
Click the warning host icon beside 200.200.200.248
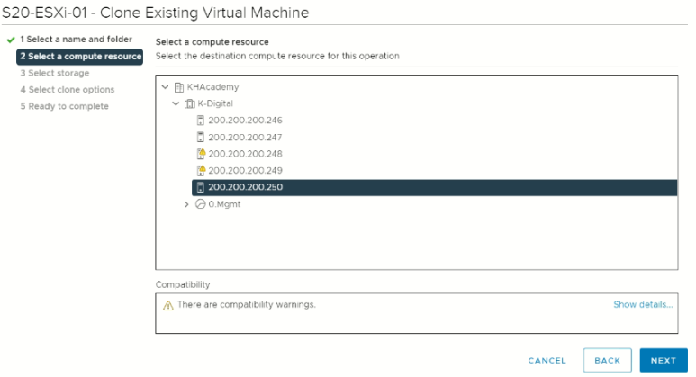[201, 154]
